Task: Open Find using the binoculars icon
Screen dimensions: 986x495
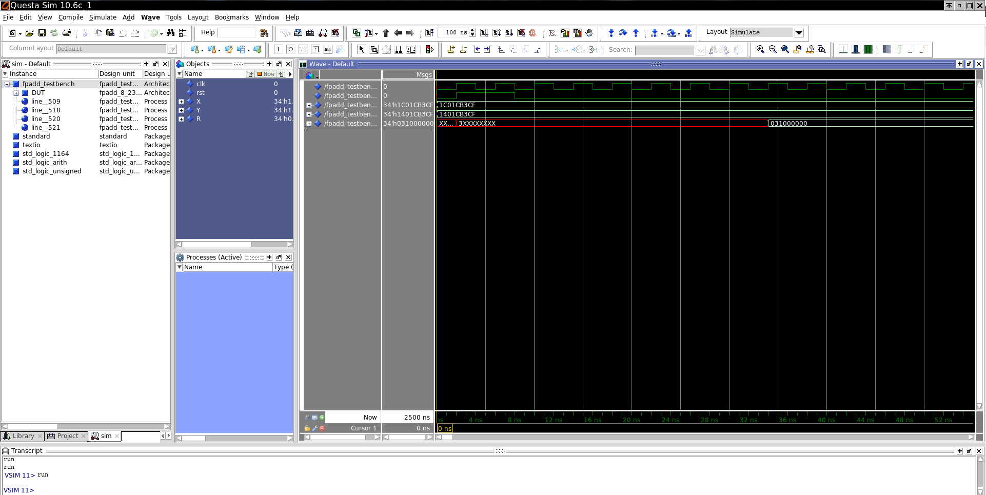Action: 171,32
